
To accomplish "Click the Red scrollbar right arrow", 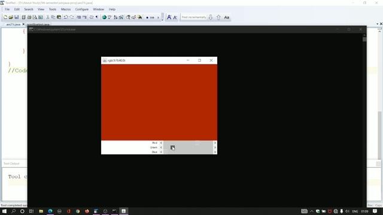I will pyautogui.click(x=215, y=143).
